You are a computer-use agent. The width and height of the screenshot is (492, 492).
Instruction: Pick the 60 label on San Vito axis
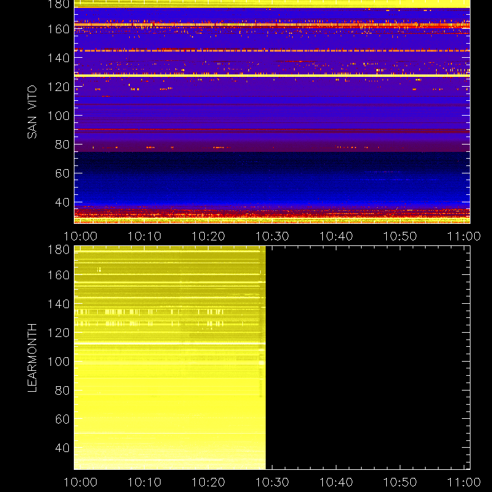point(62,173)
